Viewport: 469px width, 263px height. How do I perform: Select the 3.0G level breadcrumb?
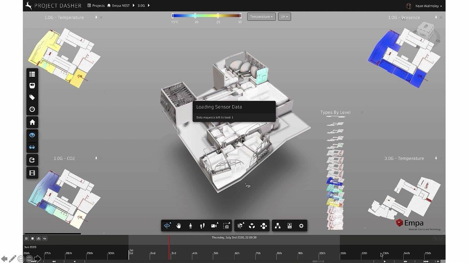coord(141,5)
